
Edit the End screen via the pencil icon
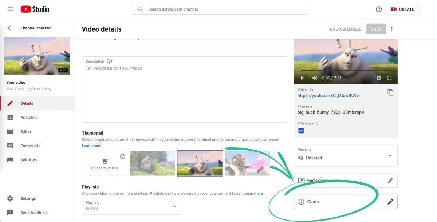pyautogui.click(x=390, y=180)
